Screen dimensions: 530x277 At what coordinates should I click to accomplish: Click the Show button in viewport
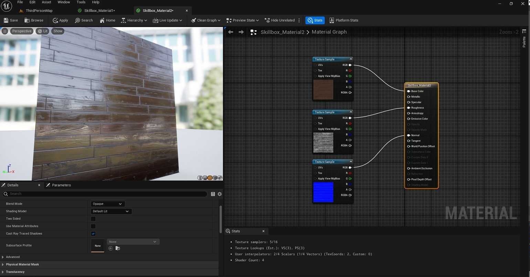(x=58, y=31)
